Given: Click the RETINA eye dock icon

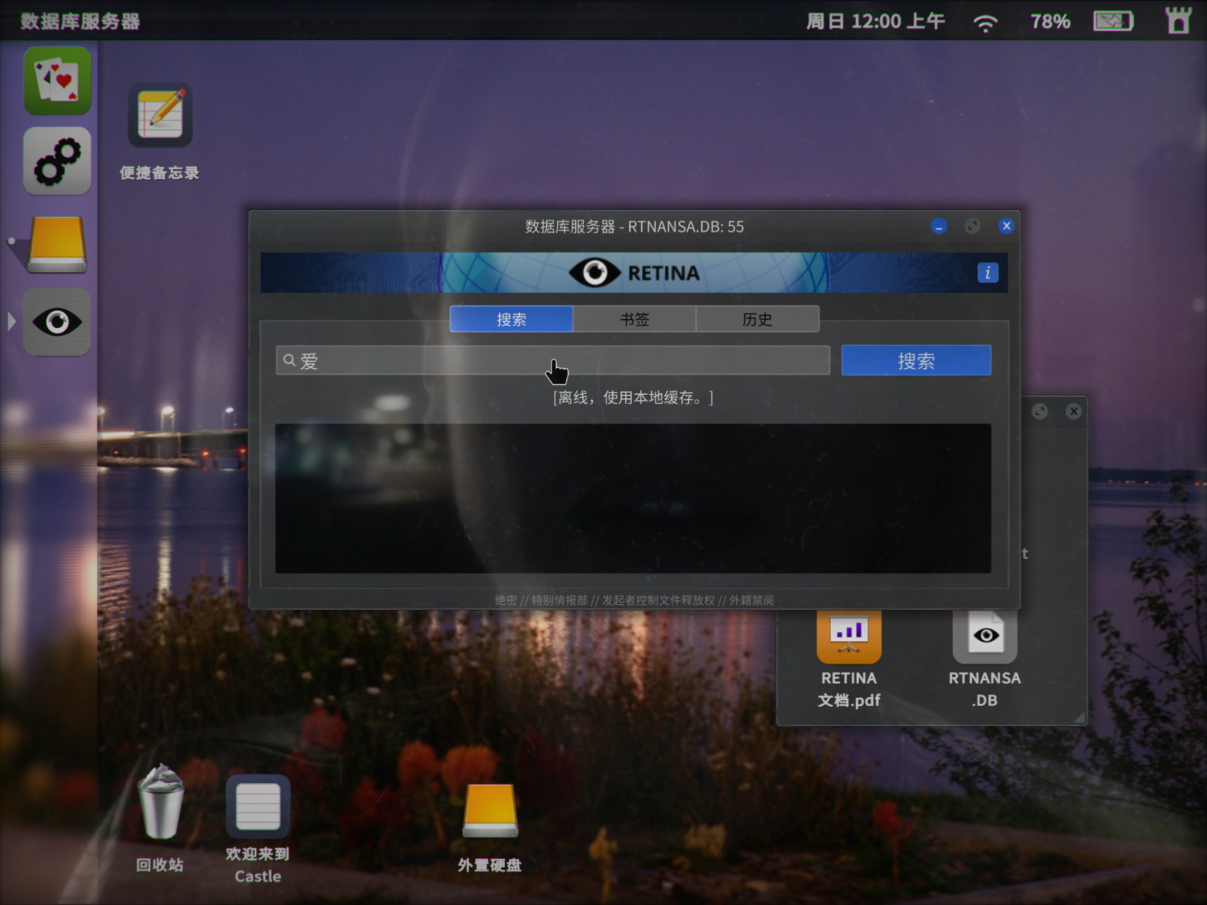Looking at the screenshot, I should coord(57,322).
